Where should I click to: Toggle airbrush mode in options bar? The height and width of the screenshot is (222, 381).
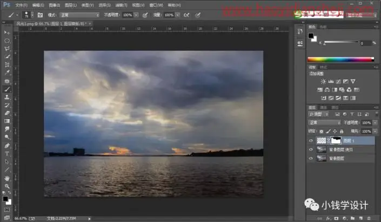186,15
